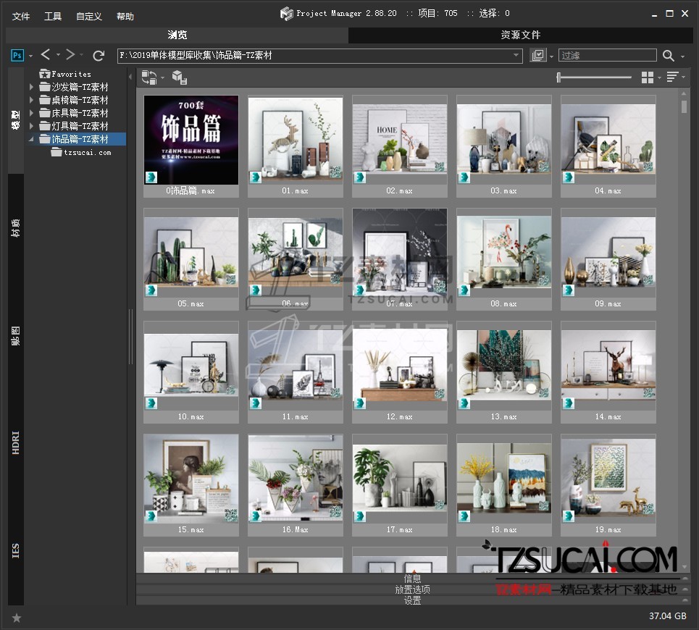The height and width of the screenshot is (630, 699).
Task: Open the grid thumbnail view mode icon
Action: click(648, 77)
